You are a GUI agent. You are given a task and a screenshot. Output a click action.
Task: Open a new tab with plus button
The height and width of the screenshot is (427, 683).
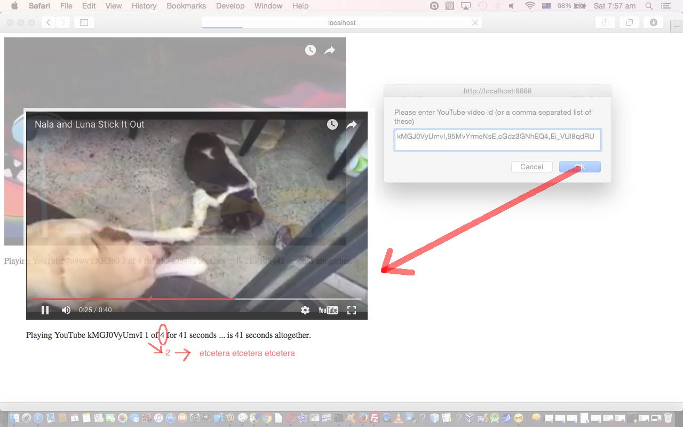click(x=677, y=28)
